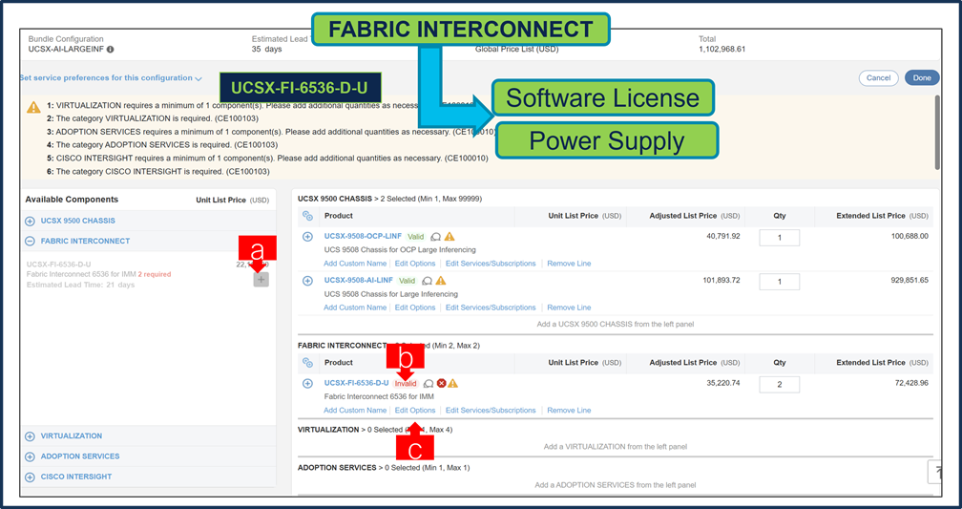Expand the UCSX-FI-6536-D-U selected row with its plus icon
Image resolution: width=962 pixels, height=509 pixels.
click(x=308, y=383)
